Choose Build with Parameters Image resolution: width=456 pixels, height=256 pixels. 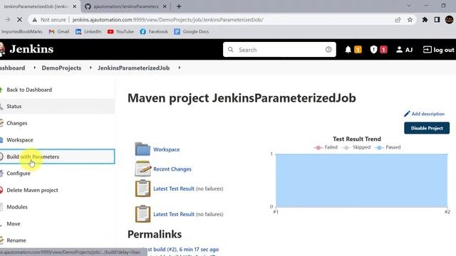57,156
